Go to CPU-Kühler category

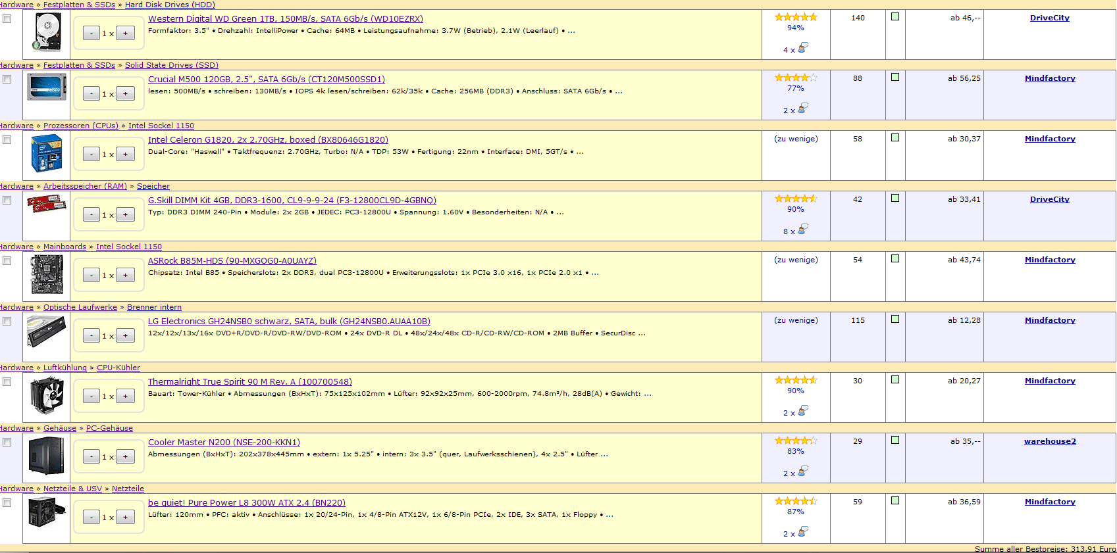(x=118, y=368)
